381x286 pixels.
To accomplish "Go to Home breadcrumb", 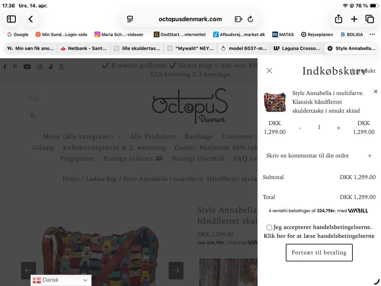I will pos(71,179).
